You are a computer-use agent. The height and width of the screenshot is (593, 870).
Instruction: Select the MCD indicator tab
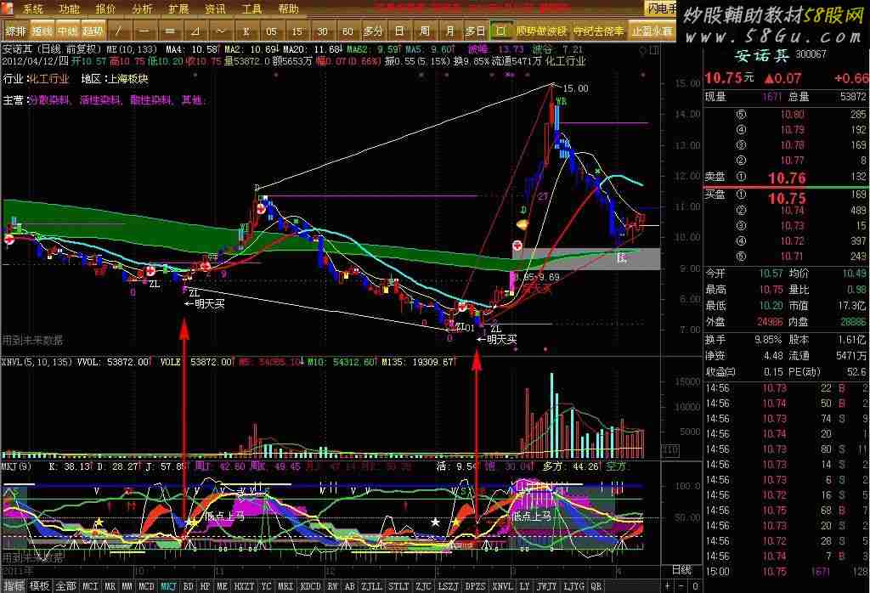(146, 586)
